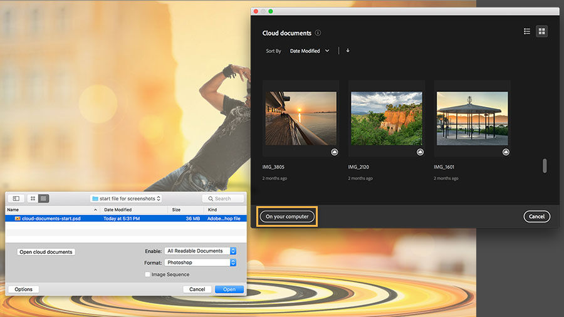Click the Search field in file dialog
Image resolution: width=564 pixels, height=317 pixels.
223,199
